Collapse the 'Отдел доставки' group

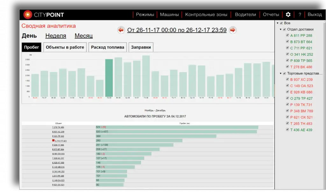pyautogui.click(x=280, y=30)
